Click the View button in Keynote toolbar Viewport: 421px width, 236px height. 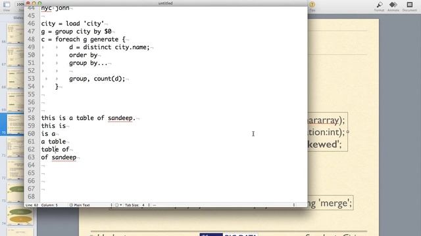7,7
